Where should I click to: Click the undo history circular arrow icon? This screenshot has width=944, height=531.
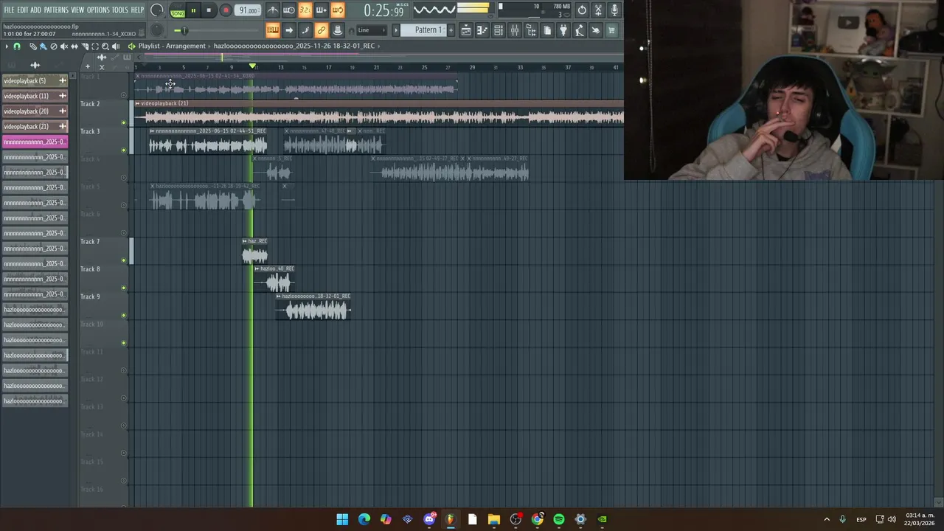pos(582,10)
